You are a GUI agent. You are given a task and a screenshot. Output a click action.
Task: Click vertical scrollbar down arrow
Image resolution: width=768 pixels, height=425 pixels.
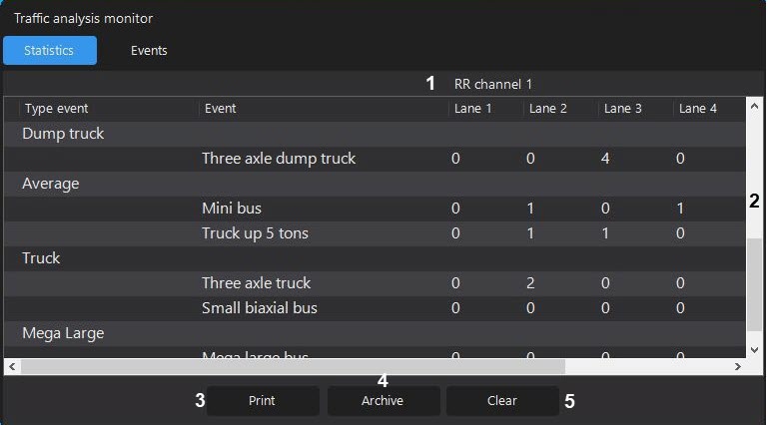click(x=755, y=349)
